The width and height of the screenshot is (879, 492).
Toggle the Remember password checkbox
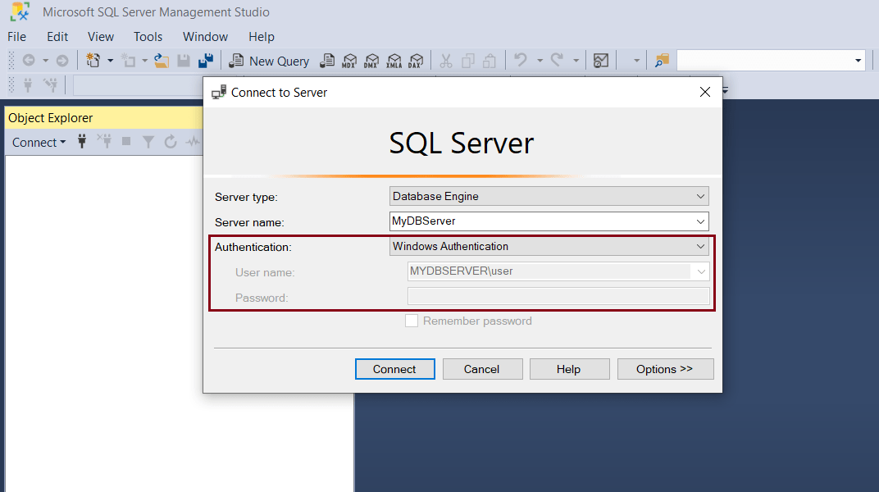[412, 321]
